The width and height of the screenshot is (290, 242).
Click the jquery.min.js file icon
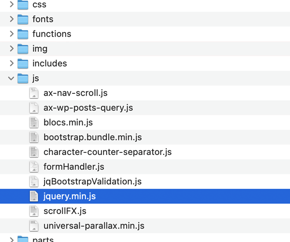tap(33, 197)
